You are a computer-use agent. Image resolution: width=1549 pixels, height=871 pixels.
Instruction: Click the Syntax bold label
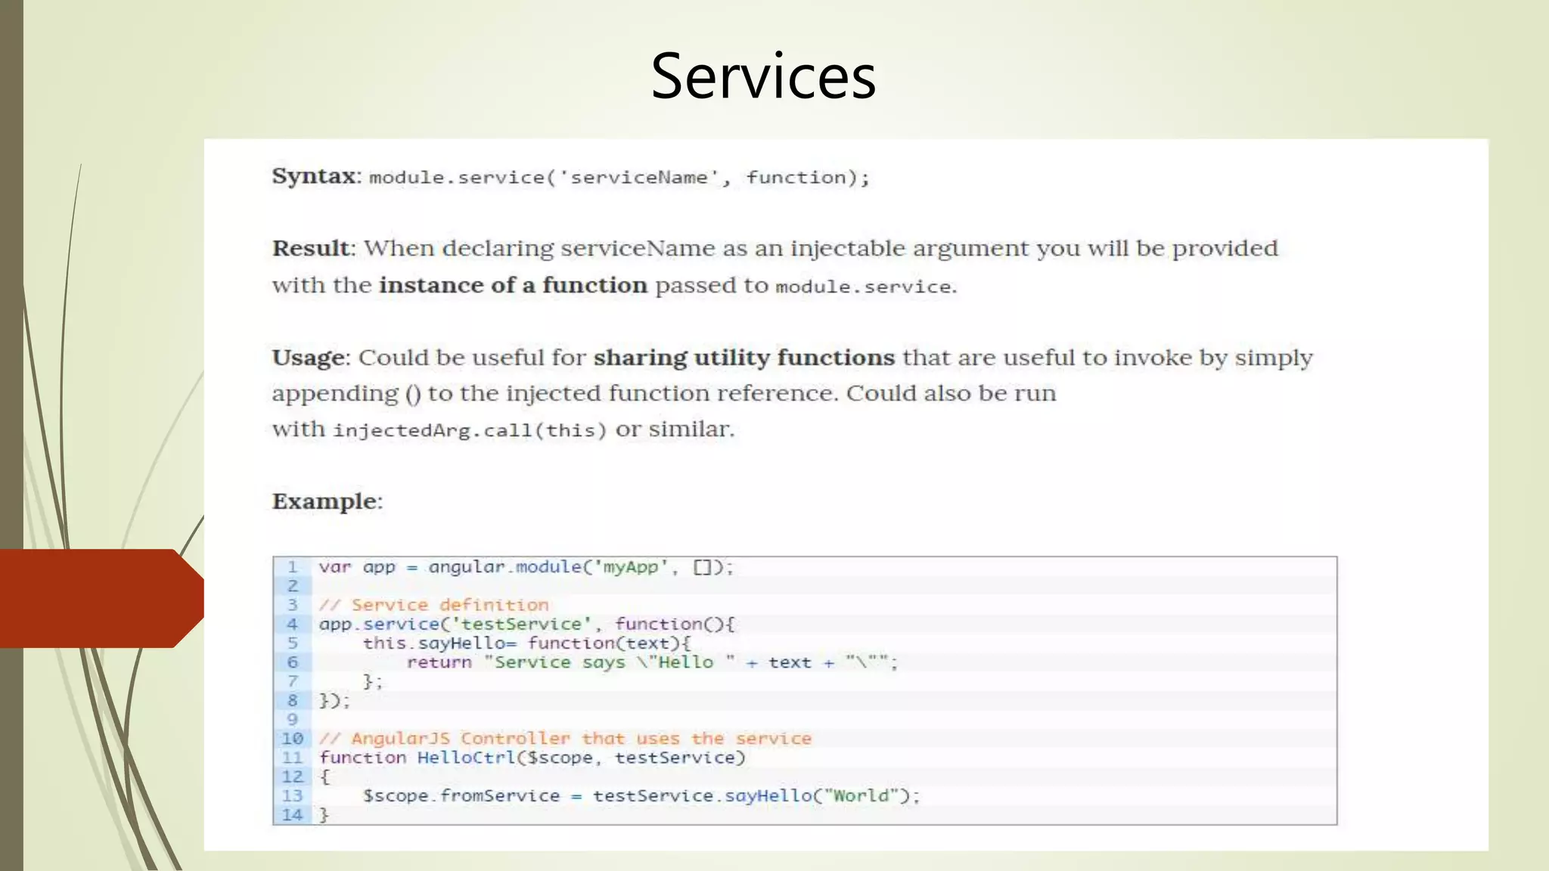(314, 176)
